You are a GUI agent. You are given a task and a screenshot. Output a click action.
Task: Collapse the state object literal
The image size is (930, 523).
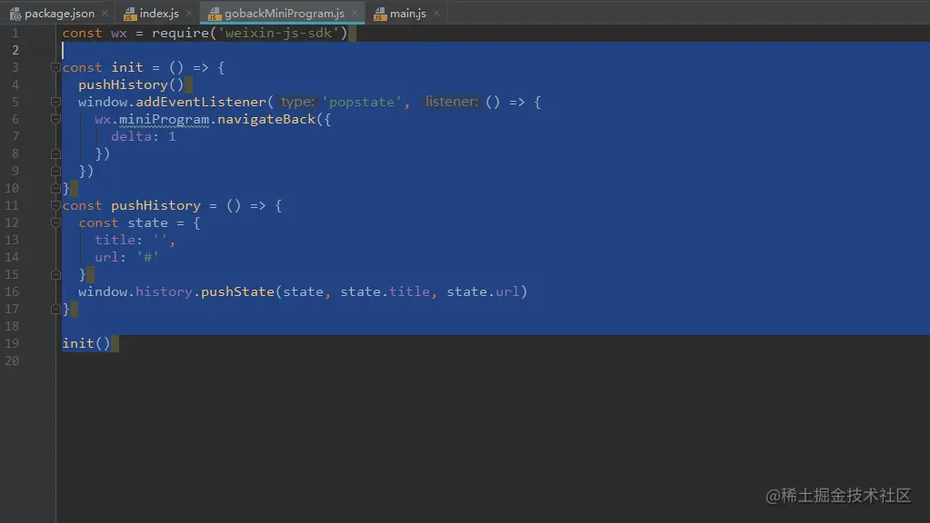point(55,222)
